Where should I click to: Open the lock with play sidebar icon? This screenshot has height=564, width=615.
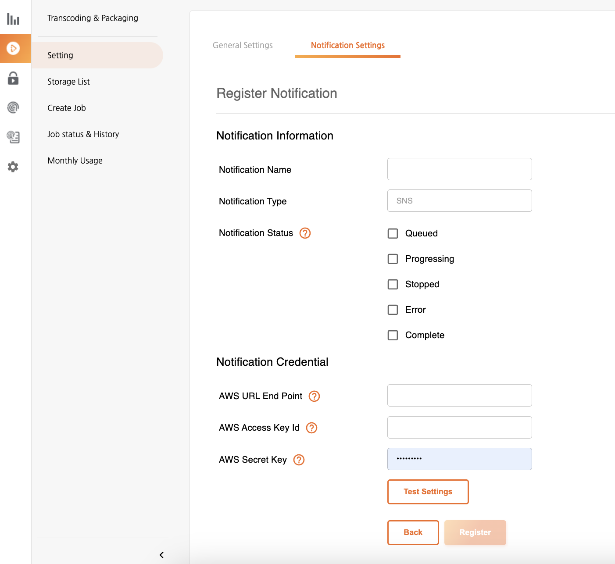click(13, 79)
